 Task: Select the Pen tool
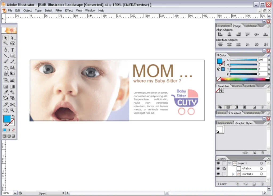[6, 50]
